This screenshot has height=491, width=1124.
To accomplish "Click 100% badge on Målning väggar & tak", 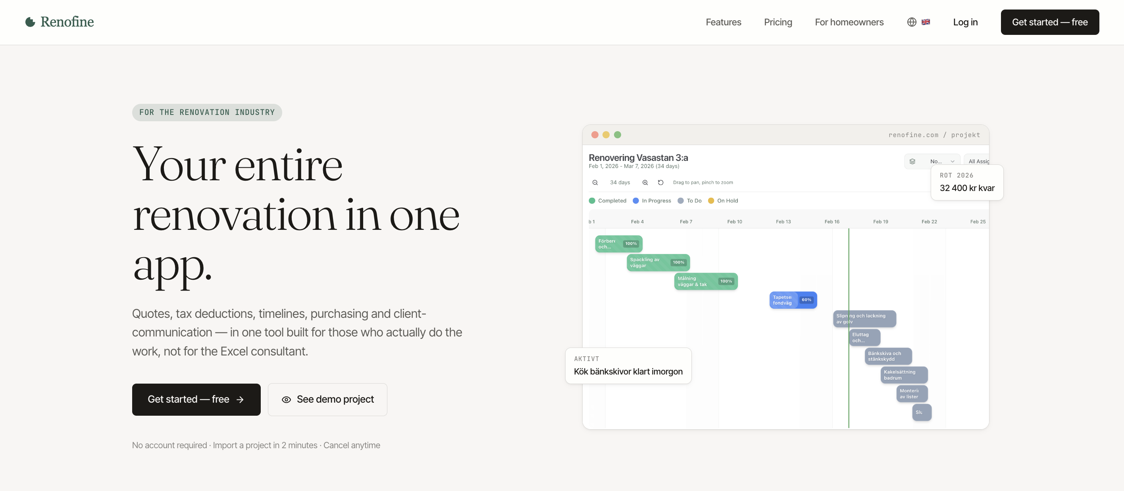I will [726, 281].
